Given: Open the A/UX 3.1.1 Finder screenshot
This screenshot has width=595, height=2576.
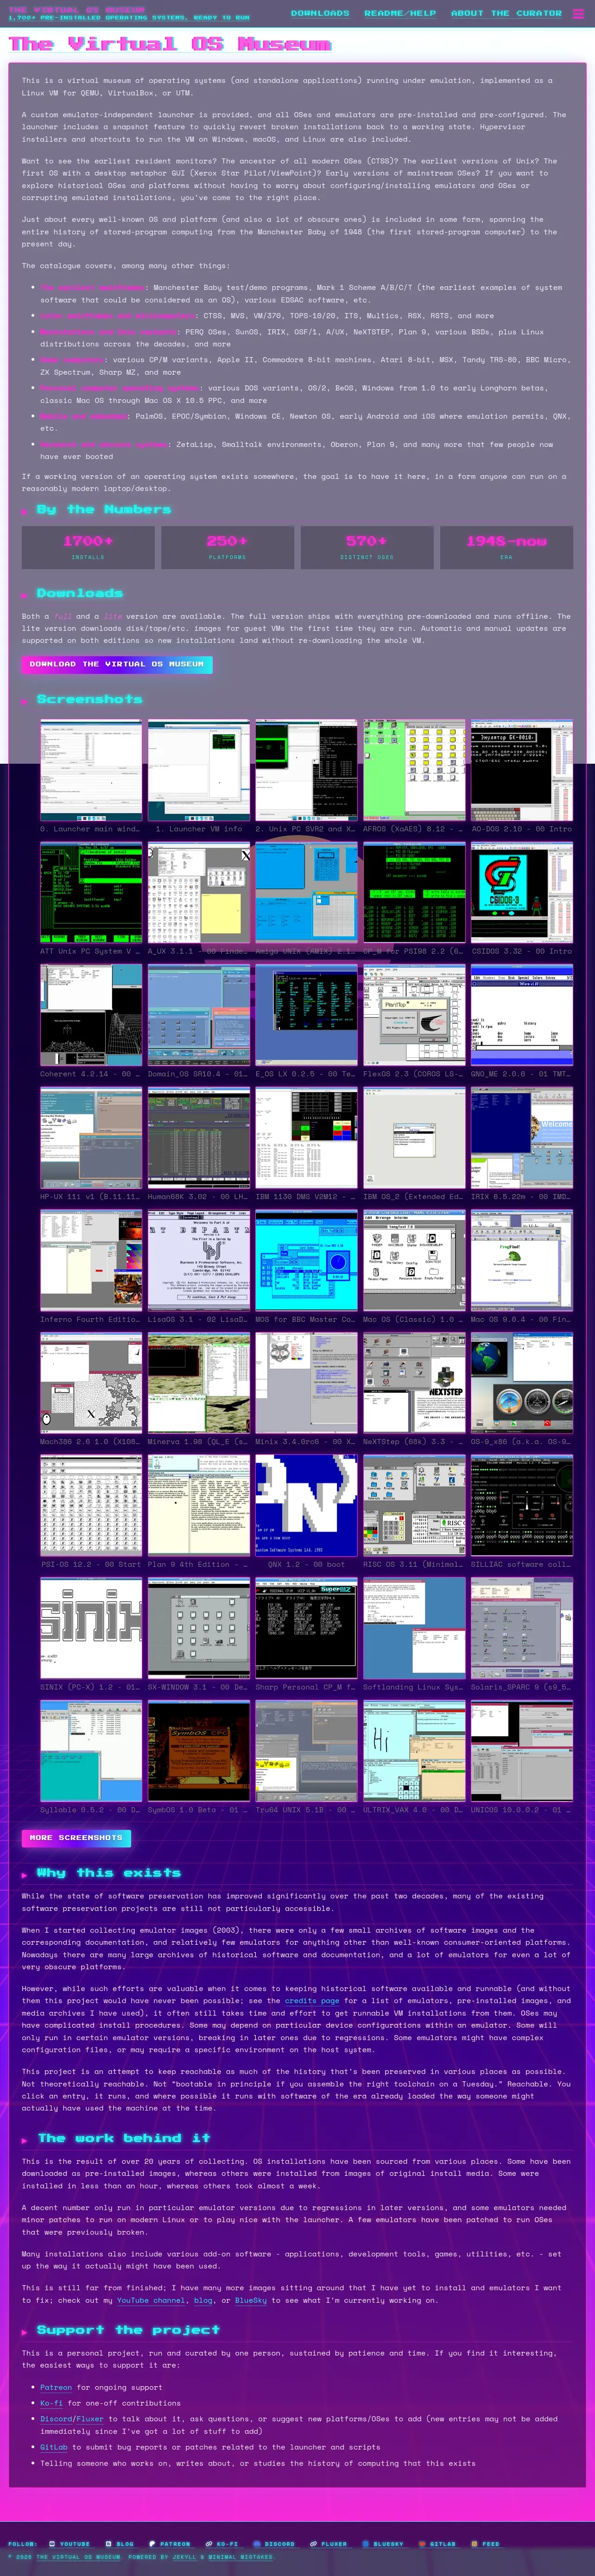Looking at the screenshot, I should 199,893.
